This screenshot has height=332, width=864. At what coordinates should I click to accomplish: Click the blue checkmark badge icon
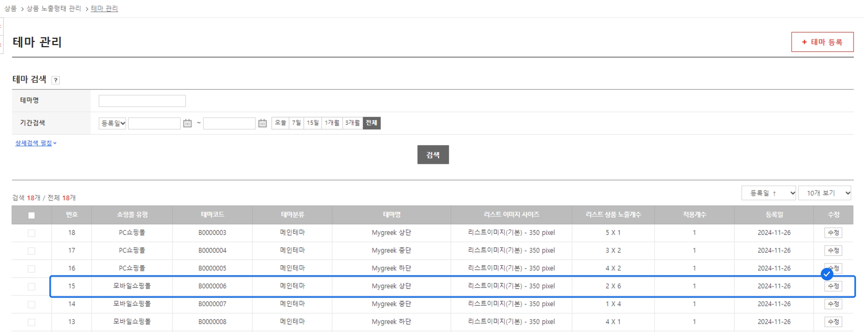[826, 274]
